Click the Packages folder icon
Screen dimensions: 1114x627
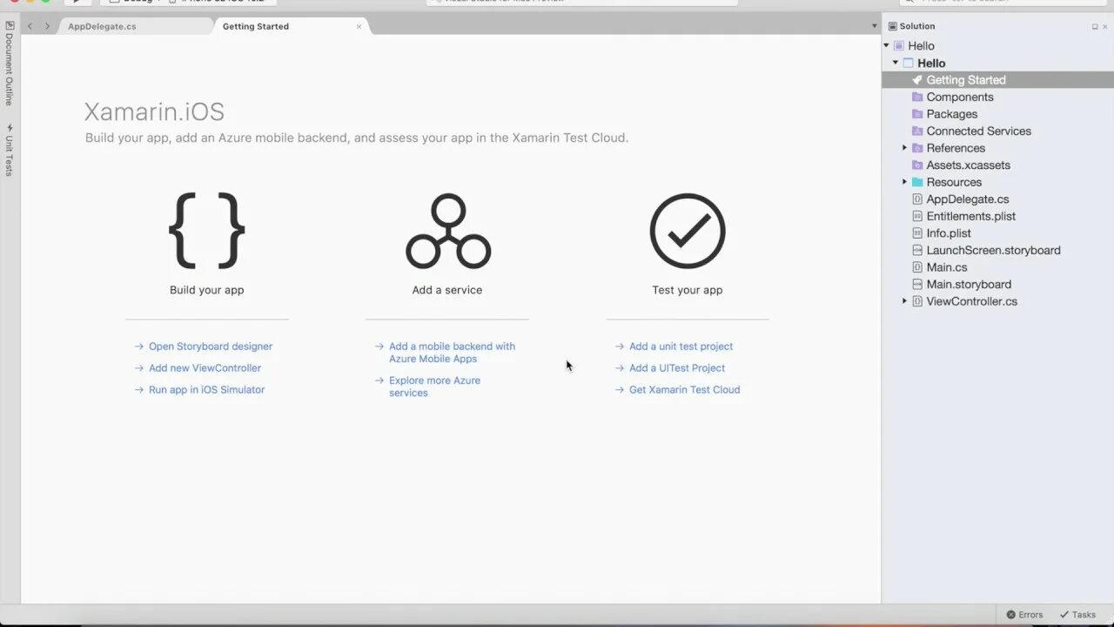point(917,114)
